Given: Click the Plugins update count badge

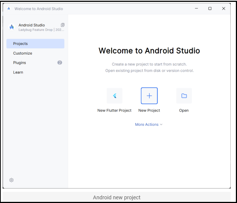Looking at the screenshot, I should pyautogui.click(x=60, y=63).
